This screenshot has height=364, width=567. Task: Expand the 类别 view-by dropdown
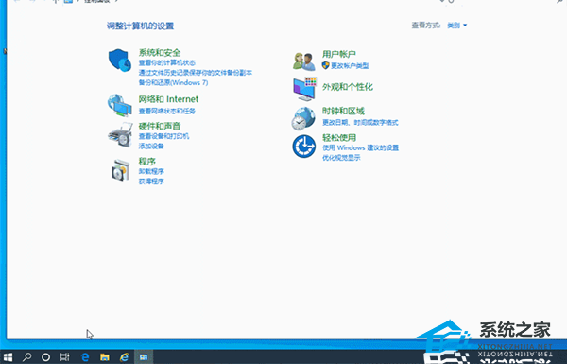pyautogui.click(x=457, y=26)
